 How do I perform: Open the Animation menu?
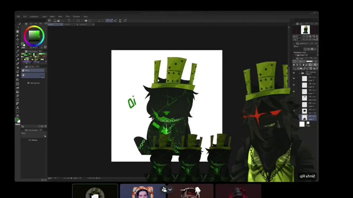[34, 16]
